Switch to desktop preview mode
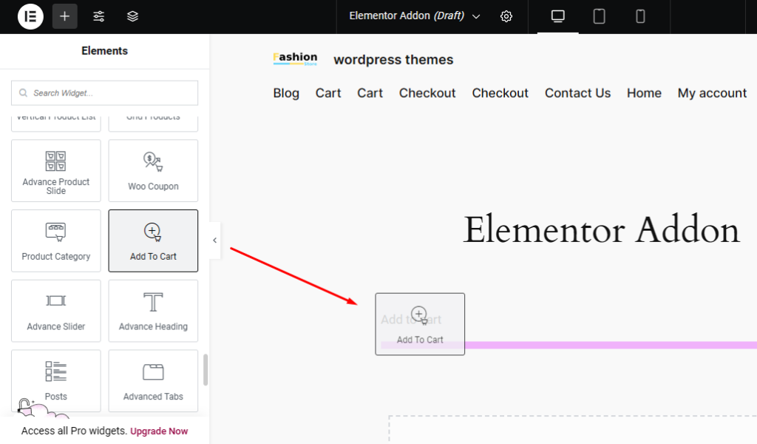The height and width of the screenshot is (444, 757). [557, 16]
